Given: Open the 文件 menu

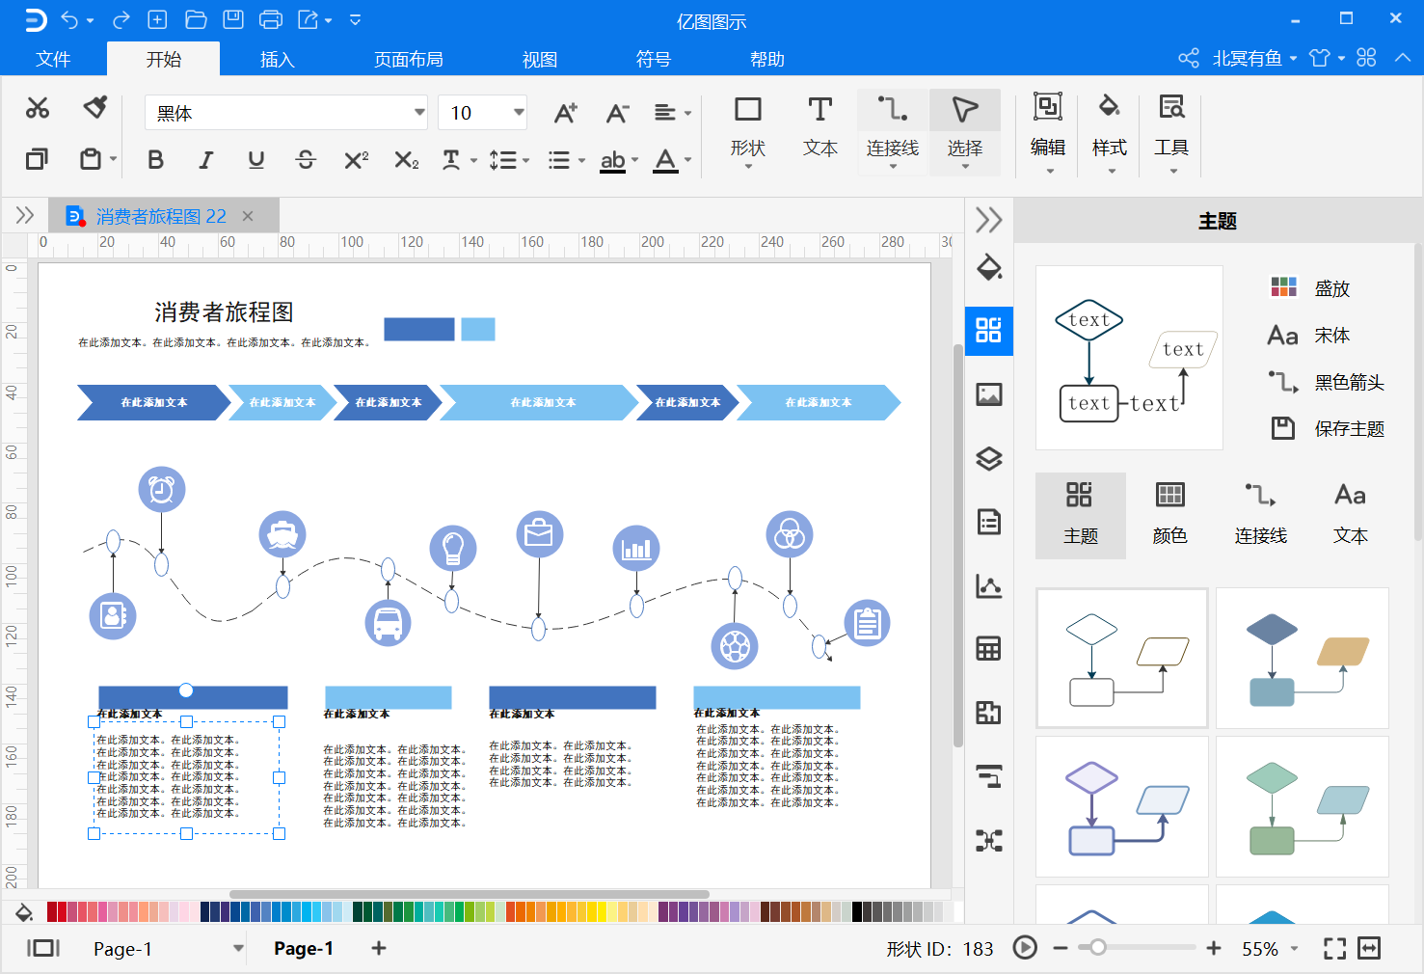Looking at the screenshot, I should coord(53,59).
